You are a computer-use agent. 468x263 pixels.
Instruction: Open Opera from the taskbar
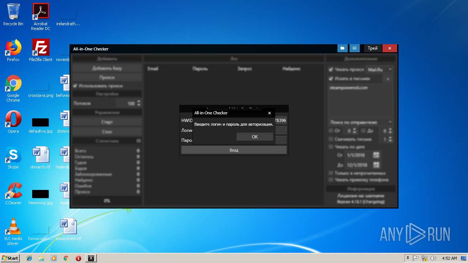[x=78, y=258]
